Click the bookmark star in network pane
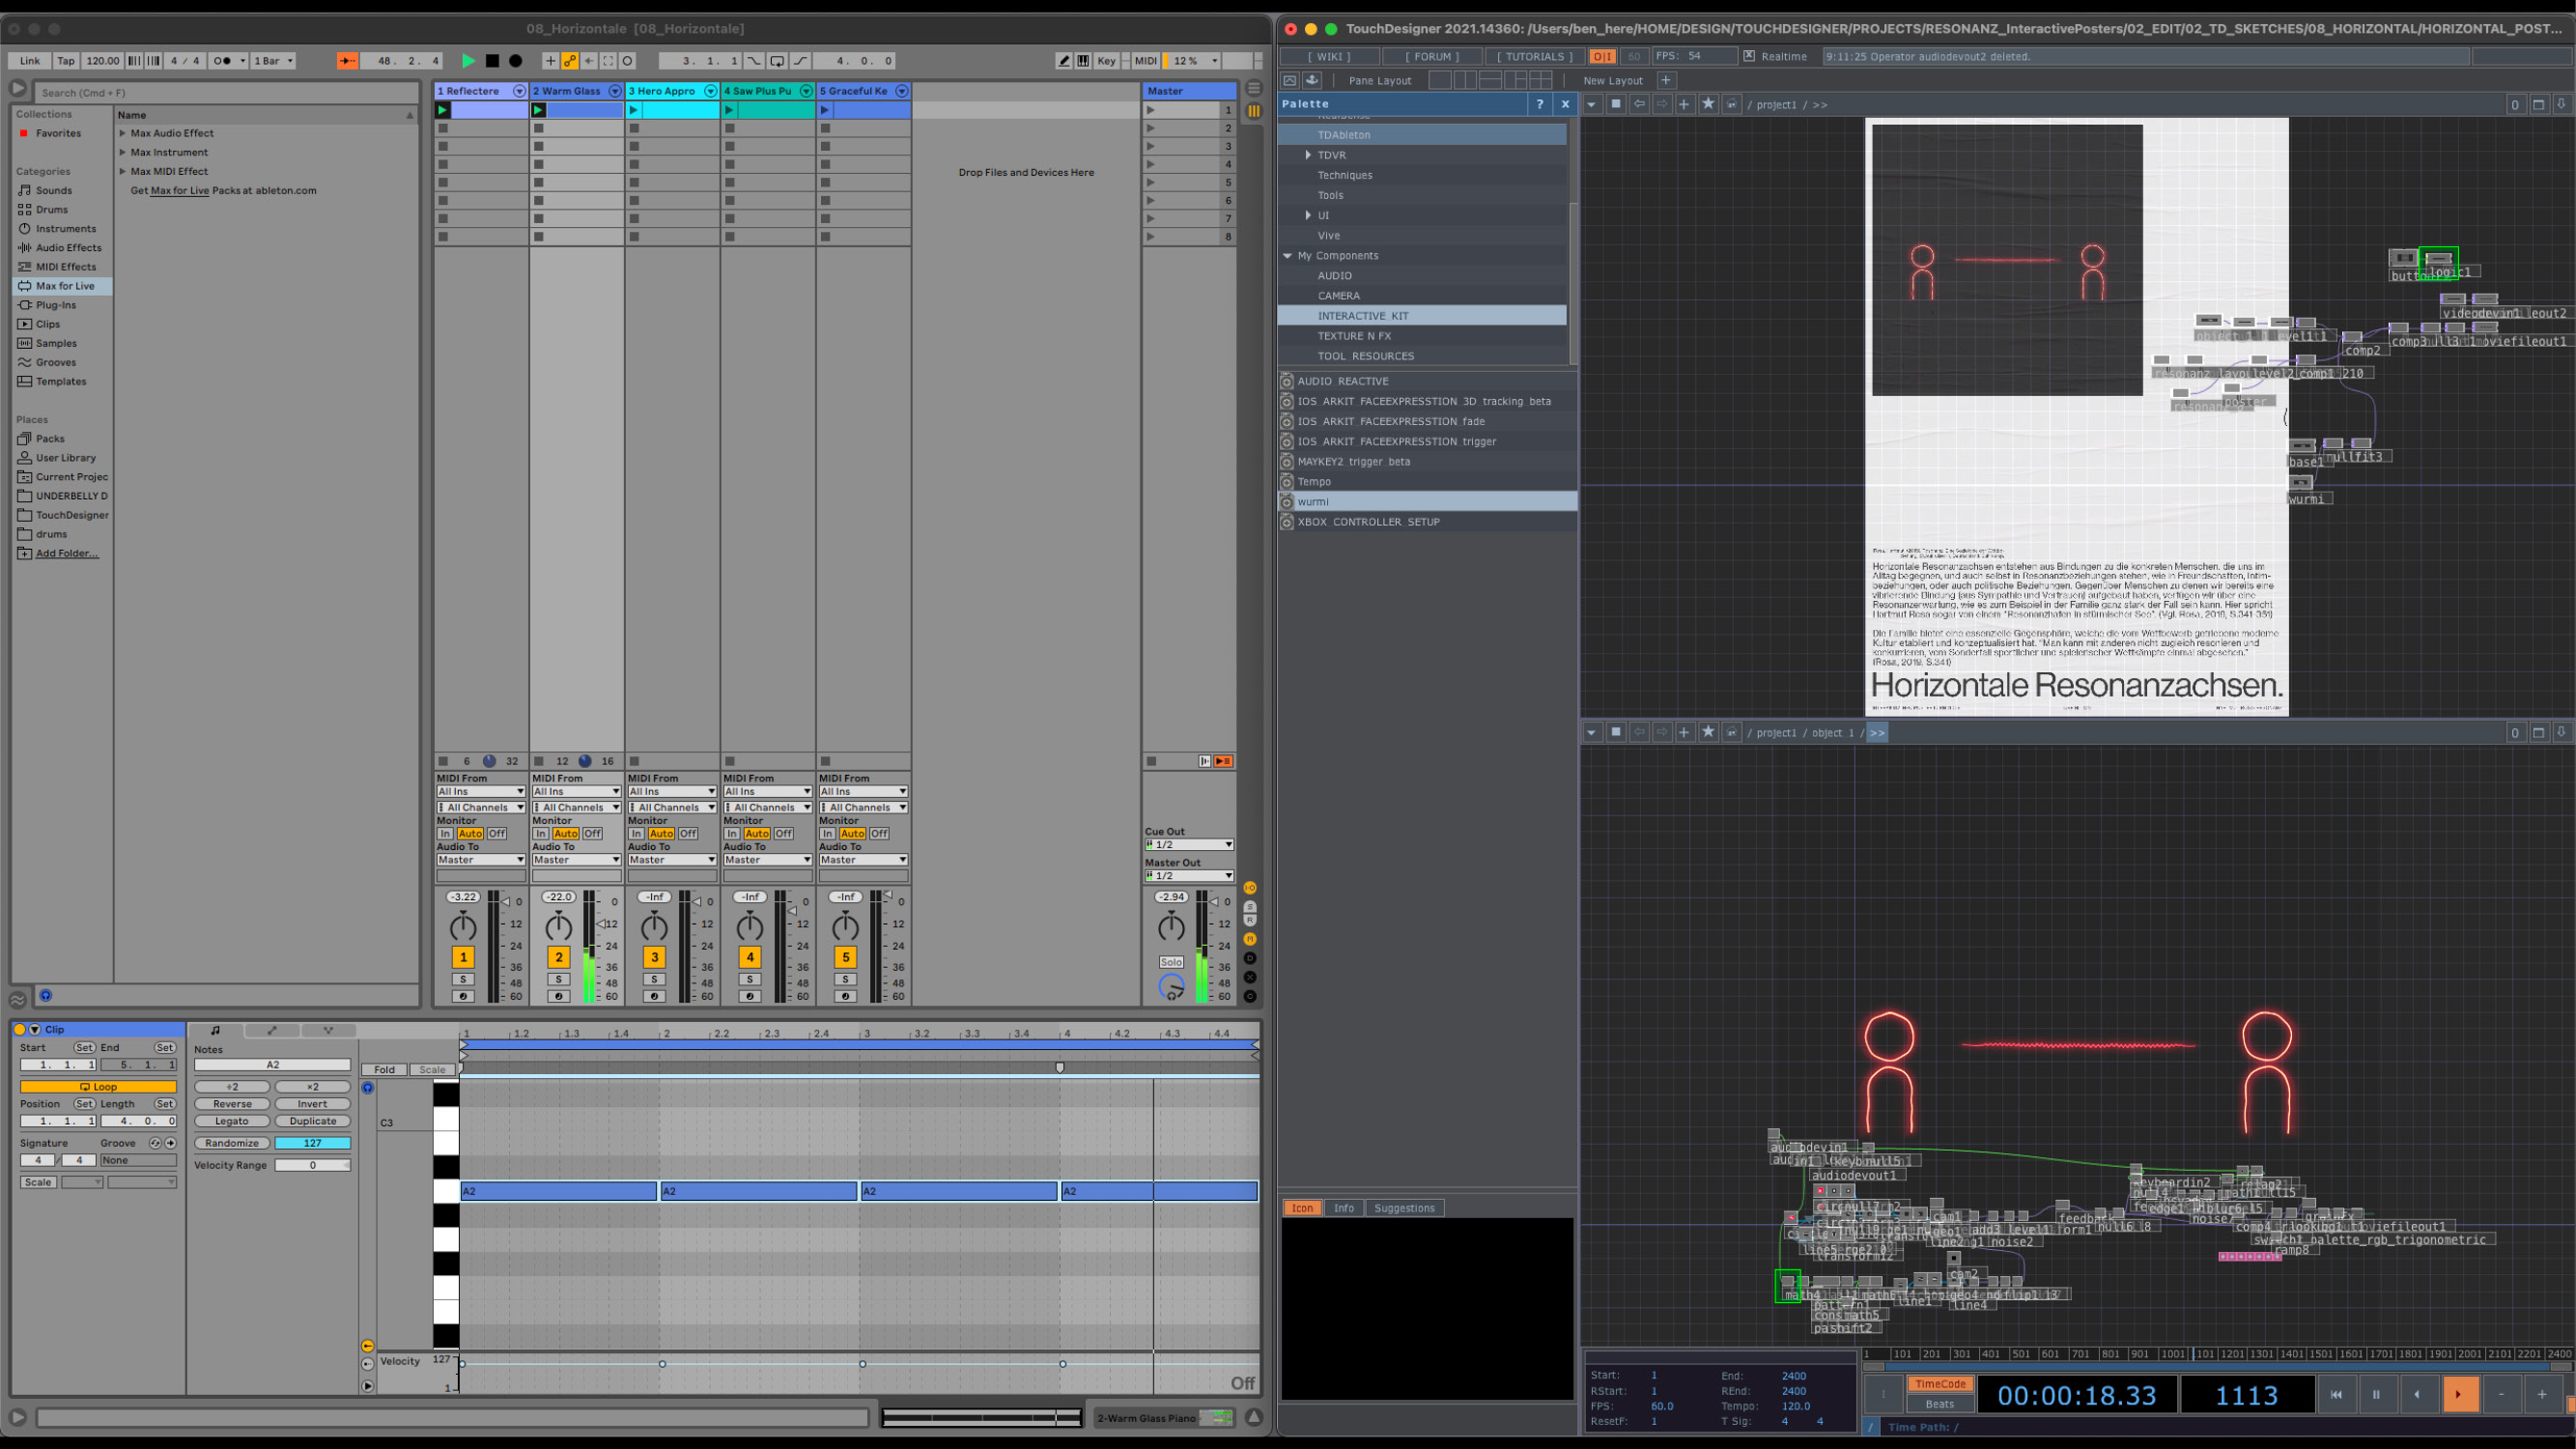 click(1708, 104)
